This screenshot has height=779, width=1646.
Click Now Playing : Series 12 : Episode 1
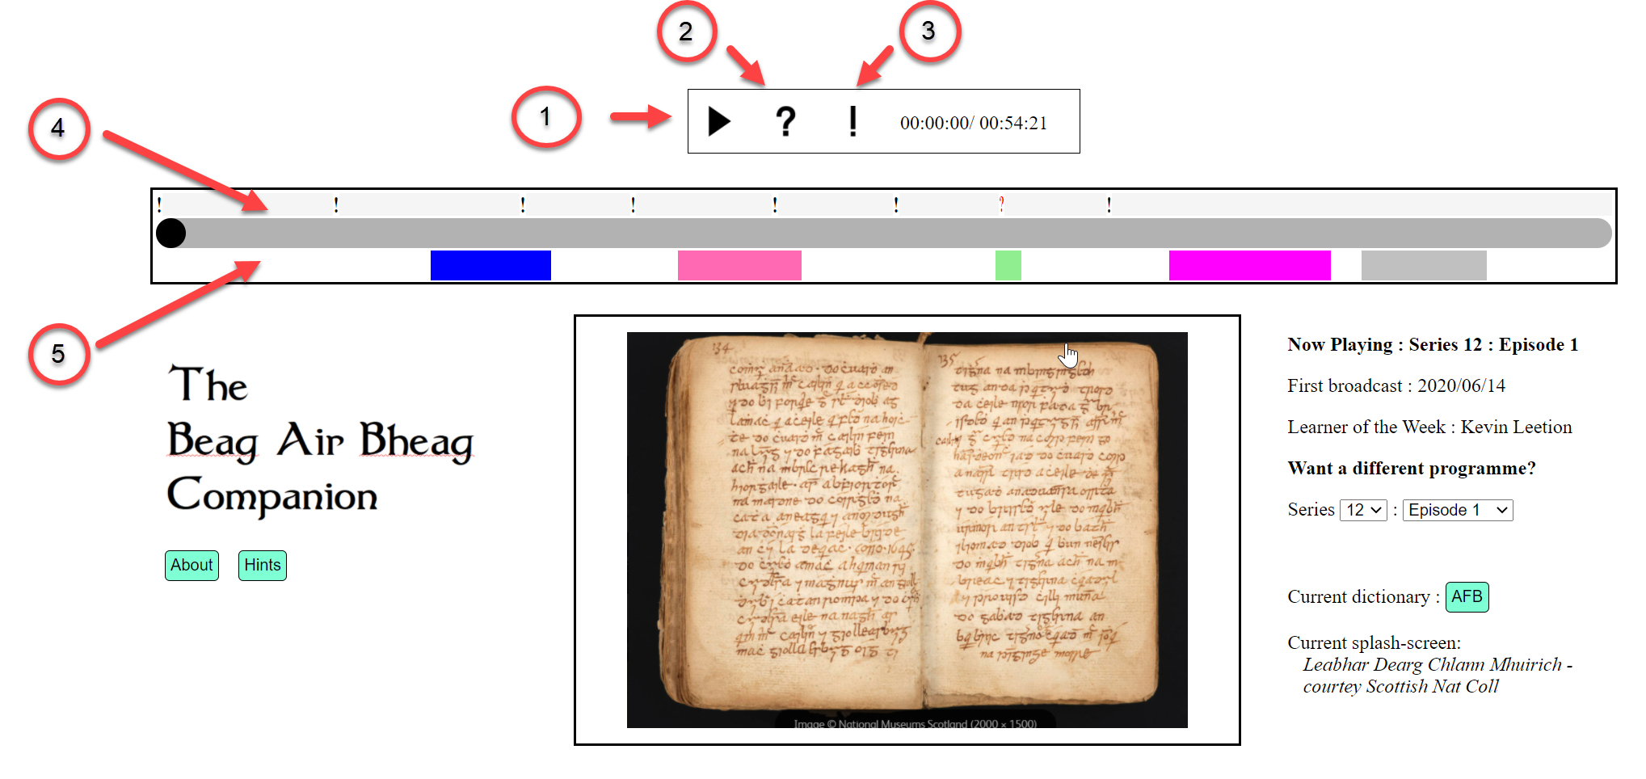pyautogui.click(x=1433, y=344)
